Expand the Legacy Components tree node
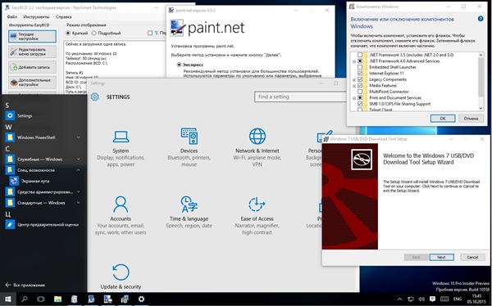Screen dimensions: 492x306 tap(354, 80)
